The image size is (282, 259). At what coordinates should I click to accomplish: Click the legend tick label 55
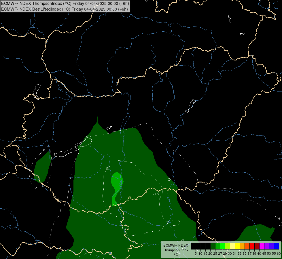[x=274, y=254]
